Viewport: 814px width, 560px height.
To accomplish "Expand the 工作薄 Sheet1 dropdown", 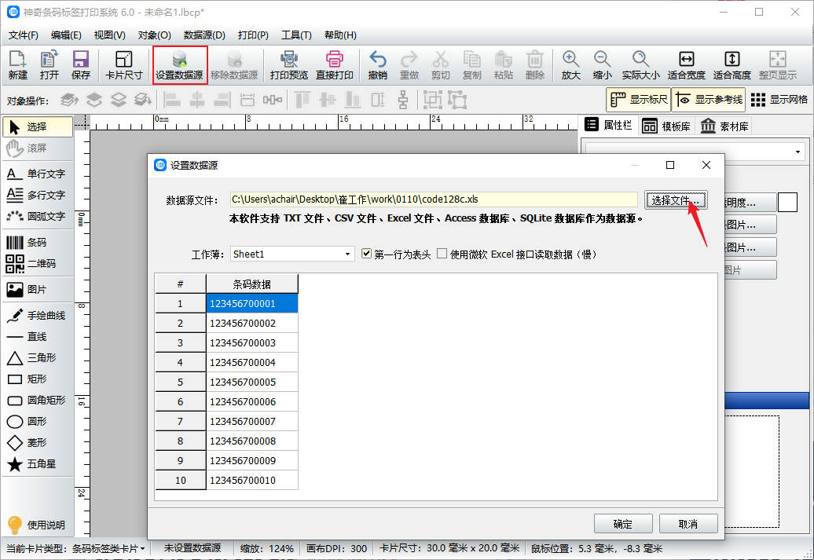I will 349,254.
